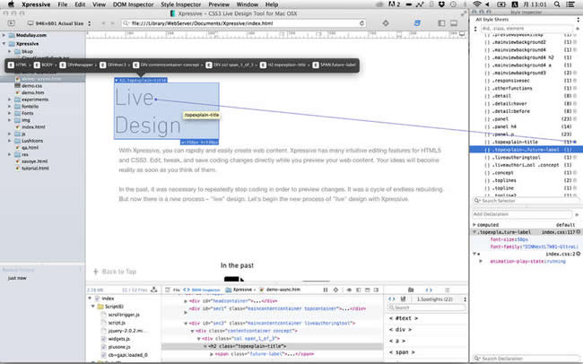Toggle the dot beside the .panel selector
The height and width of the screenshot is (364, 583).
coord(575,119)
